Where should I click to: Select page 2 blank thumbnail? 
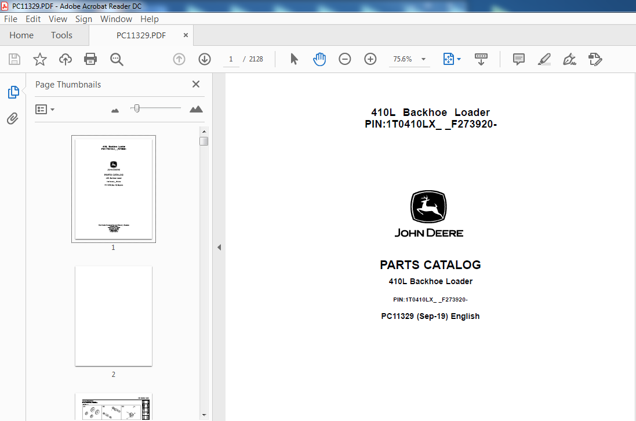pos(114,316)
